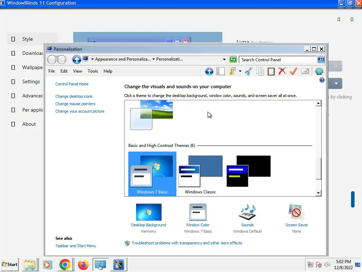Open help with the blue question mark

(322, 80)
